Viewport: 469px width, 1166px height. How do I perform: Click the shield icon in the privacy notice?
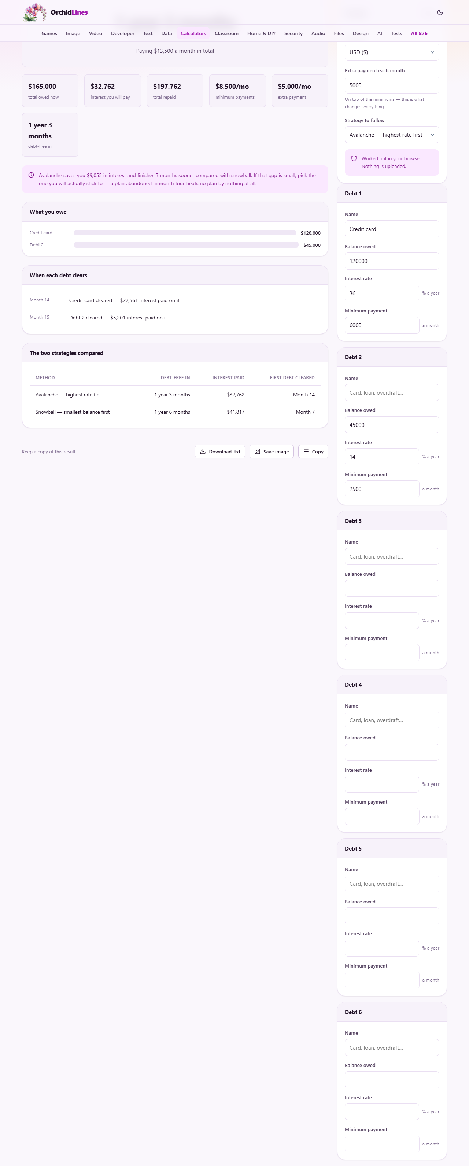coord(354,158)
